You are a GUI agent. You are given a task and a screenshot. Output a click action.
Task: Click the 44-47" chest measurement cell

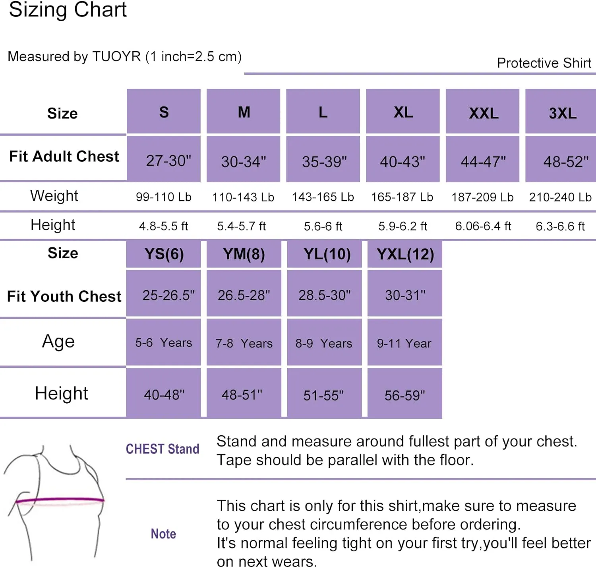[x=482, y=159]
